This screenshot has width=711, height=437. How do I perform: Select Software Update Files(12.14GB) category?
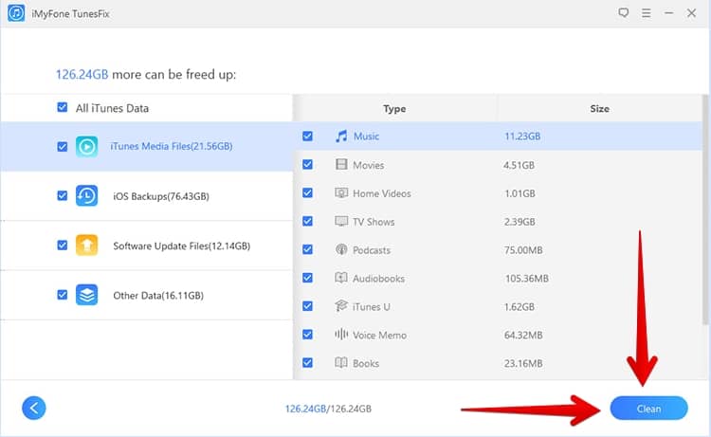146,246
